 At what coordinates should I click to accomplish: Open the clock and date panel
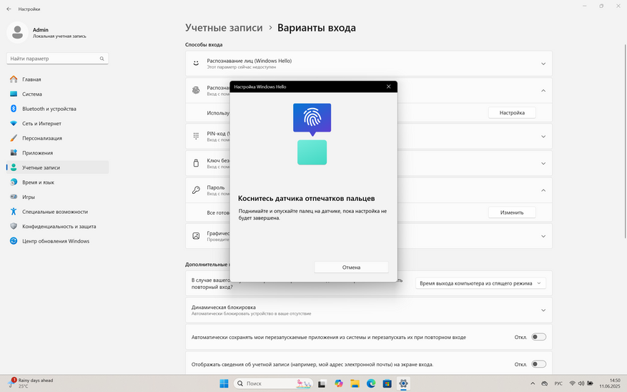(x=609, y=383)
